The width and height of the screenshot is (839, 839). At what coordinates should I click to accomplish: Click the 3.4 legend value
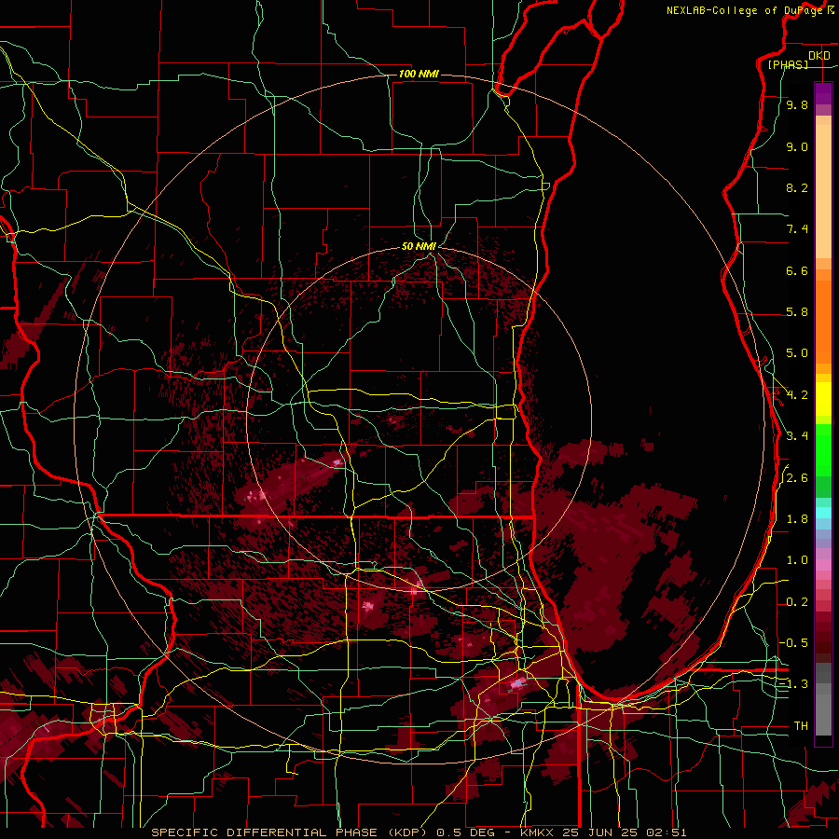pos(797,436)
